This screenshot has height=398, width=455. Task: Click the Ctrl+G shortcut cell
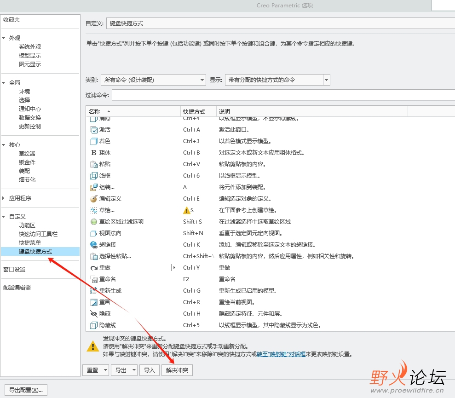pos(191,291)
